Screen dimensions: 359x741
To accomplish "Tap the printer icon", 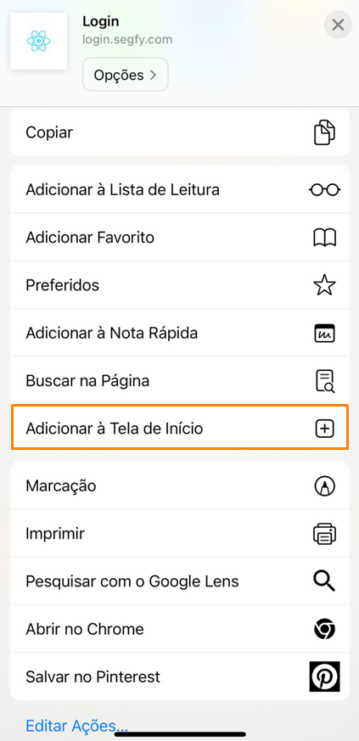I will (x=324, y=534).
